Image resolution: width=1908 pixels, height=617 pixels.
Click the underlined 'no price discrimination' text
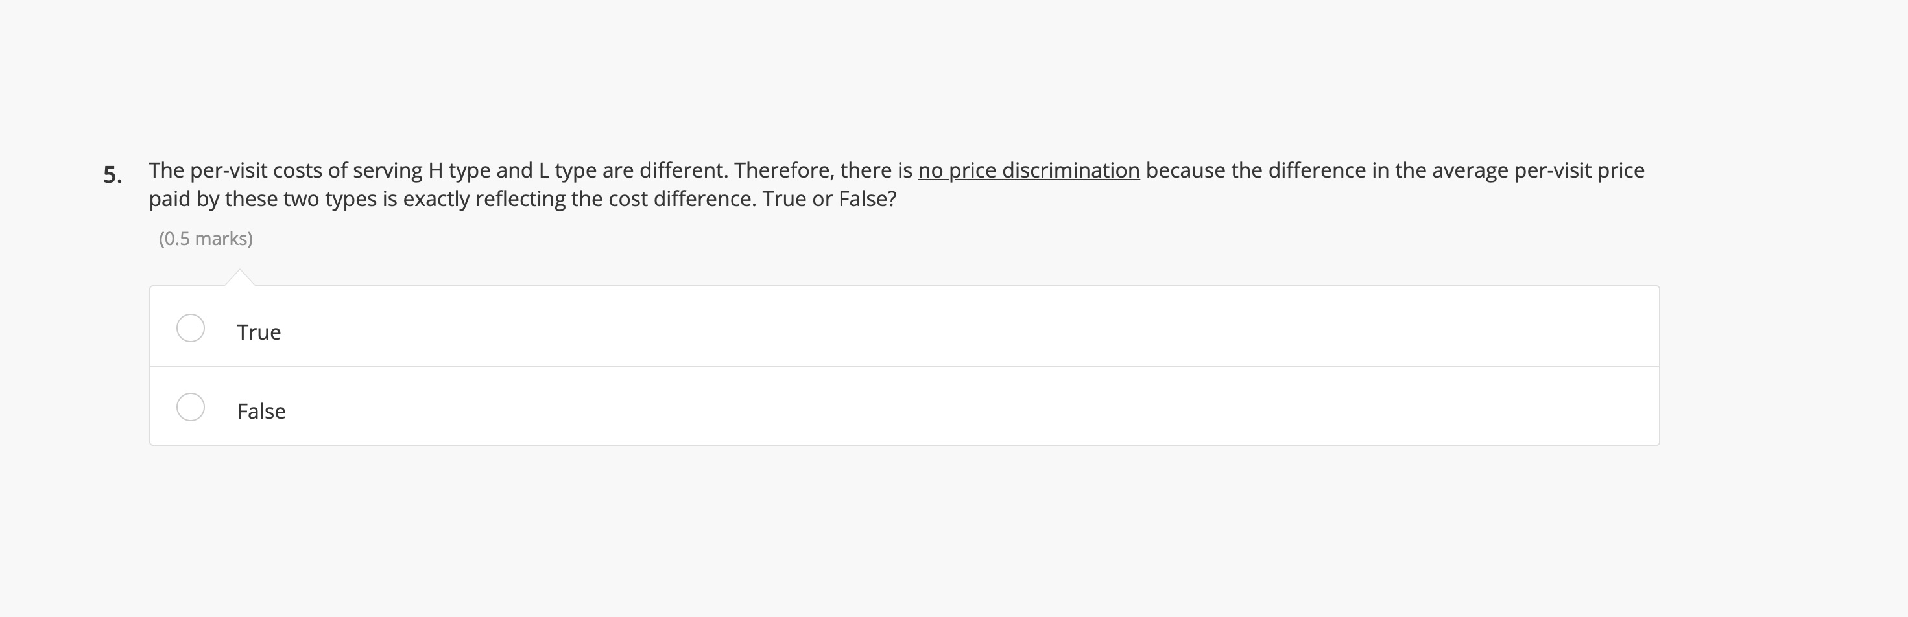click(x=1029, y=169)
